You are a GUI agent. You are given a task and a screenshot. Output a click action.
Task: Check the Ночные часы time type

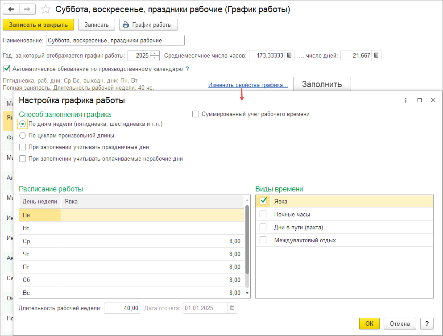(x=263, y=214)
